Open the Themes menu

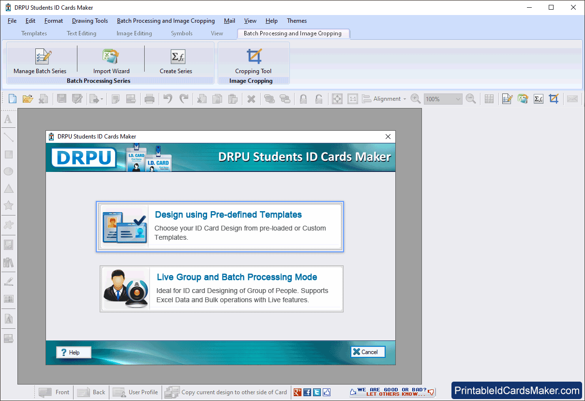tap(297, 21)
